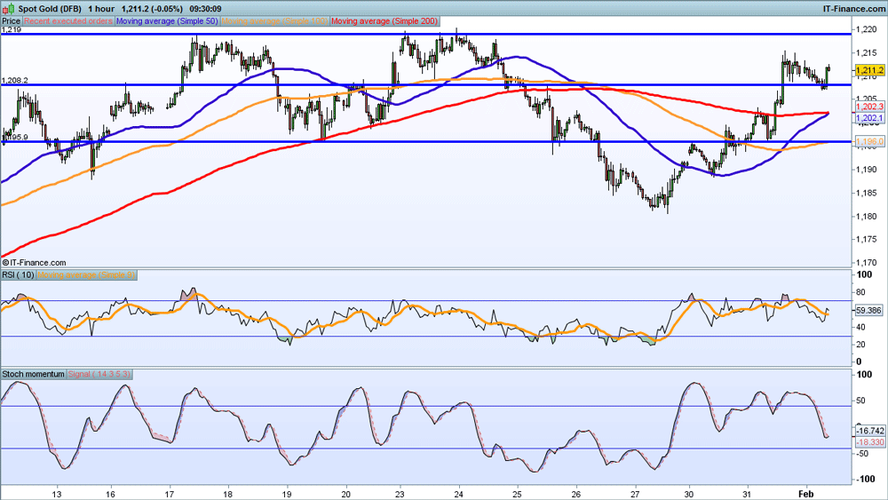Click the orange 1,196.0 moving average tag
888x500 pixels.
tap(869, 141)
